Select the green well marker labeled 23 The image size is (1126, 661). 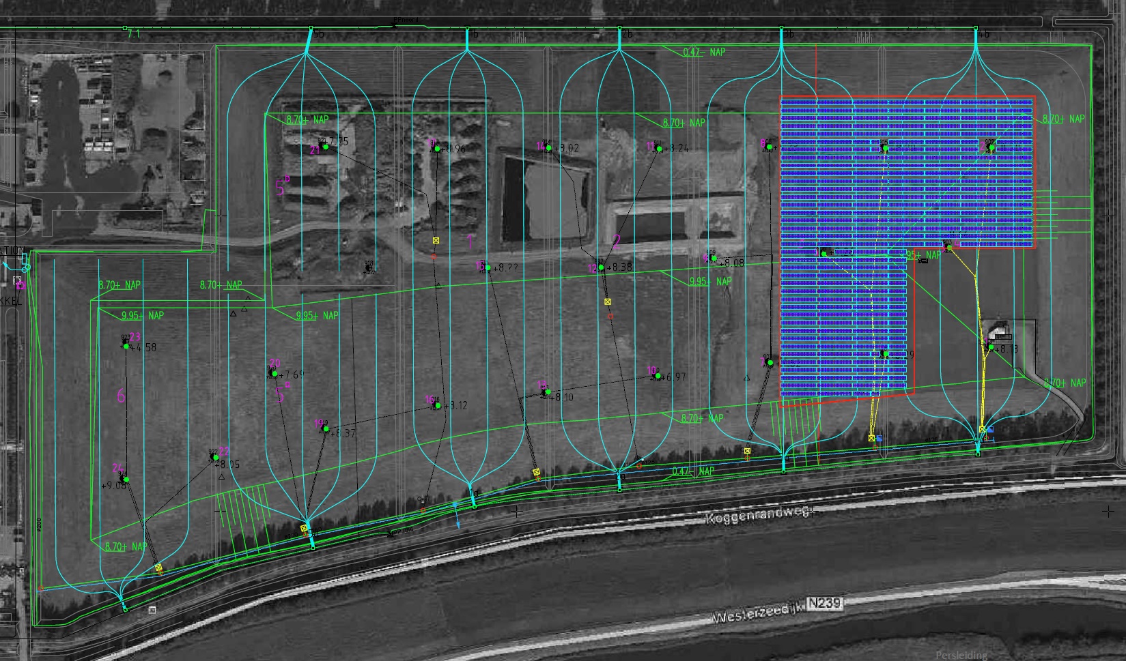[x=126, y=347]
